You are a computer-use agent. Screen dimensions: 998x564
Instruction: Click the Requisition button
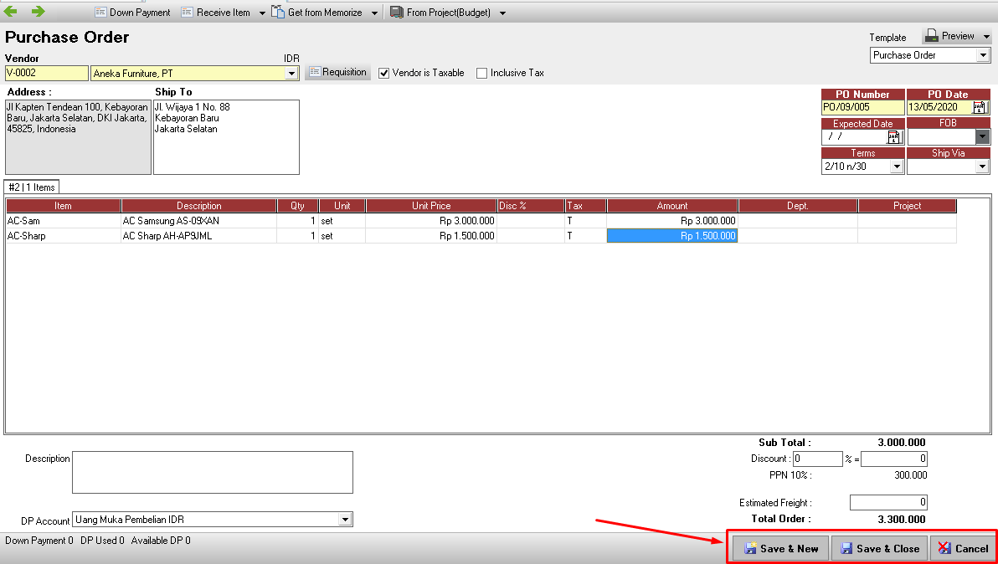[x=338, y=72]
